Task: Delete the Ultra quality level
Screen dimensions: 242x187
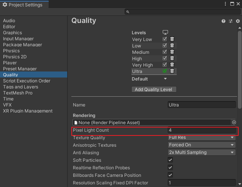Action: pos(172,71)
